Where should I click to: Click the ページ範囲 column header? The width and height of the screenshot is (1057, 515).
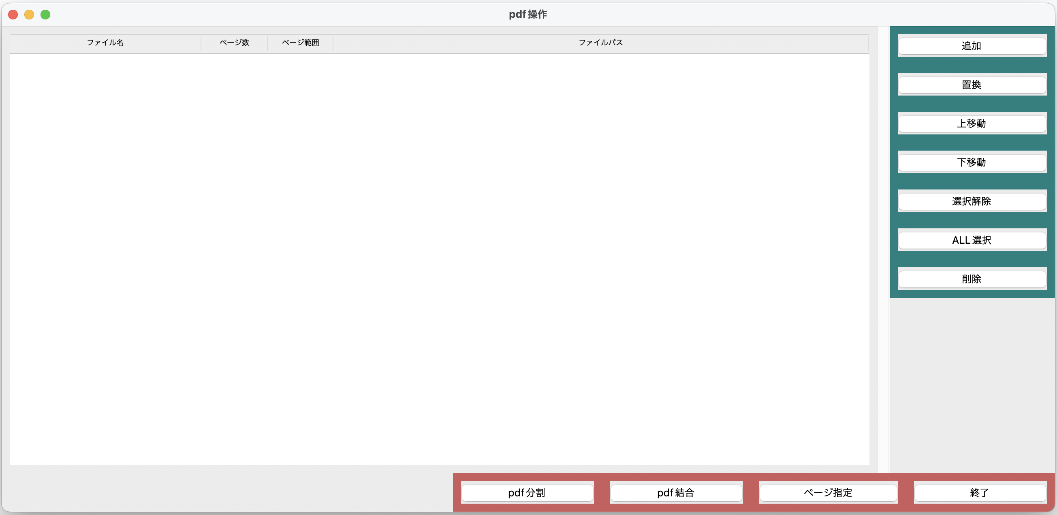[300, 43]
